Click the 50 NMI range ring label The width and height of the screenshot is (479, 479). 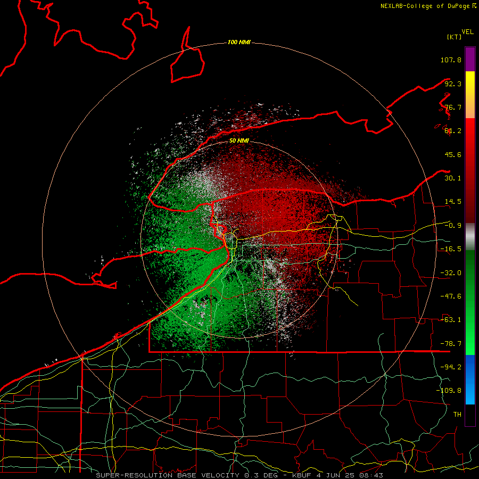pyautogui.click(x=239, y=141)
